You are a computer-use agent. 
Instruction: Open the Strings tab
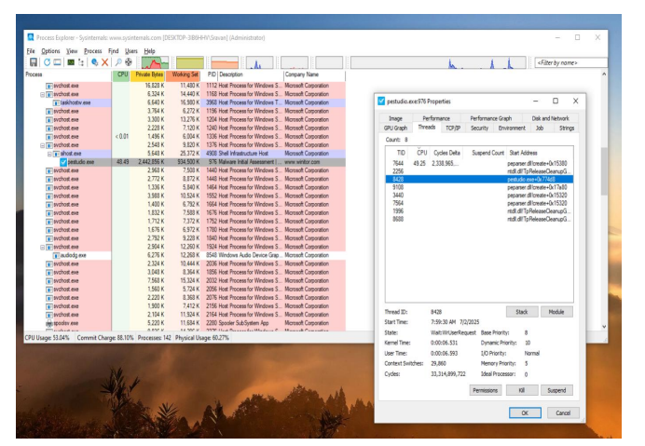(567, 128)
